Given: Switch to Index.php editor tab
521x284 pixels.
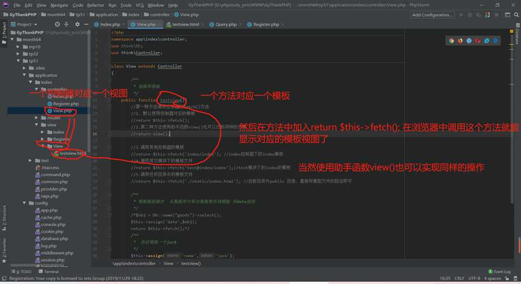Looking at the screenshot, I should click(109, 24).
